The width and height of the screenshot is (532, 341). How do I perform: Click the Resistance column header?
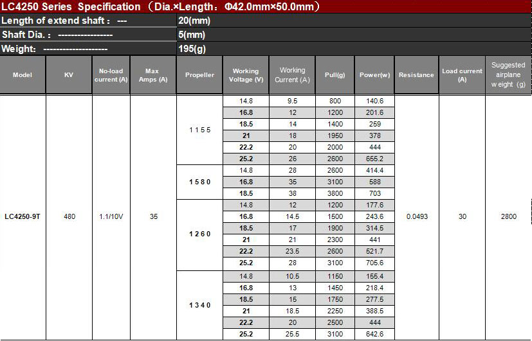pyautogui.click(x=416, y=75)
